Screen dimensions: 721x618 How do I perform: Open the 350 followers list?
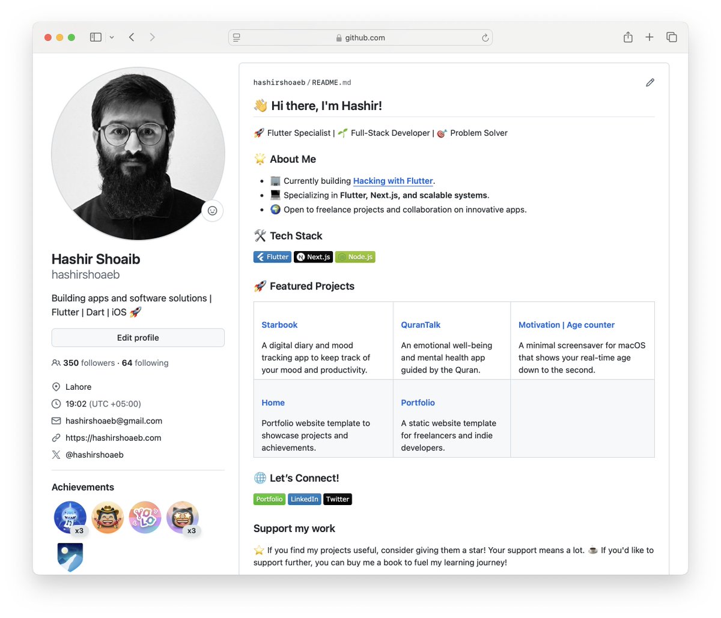[89, 363]
